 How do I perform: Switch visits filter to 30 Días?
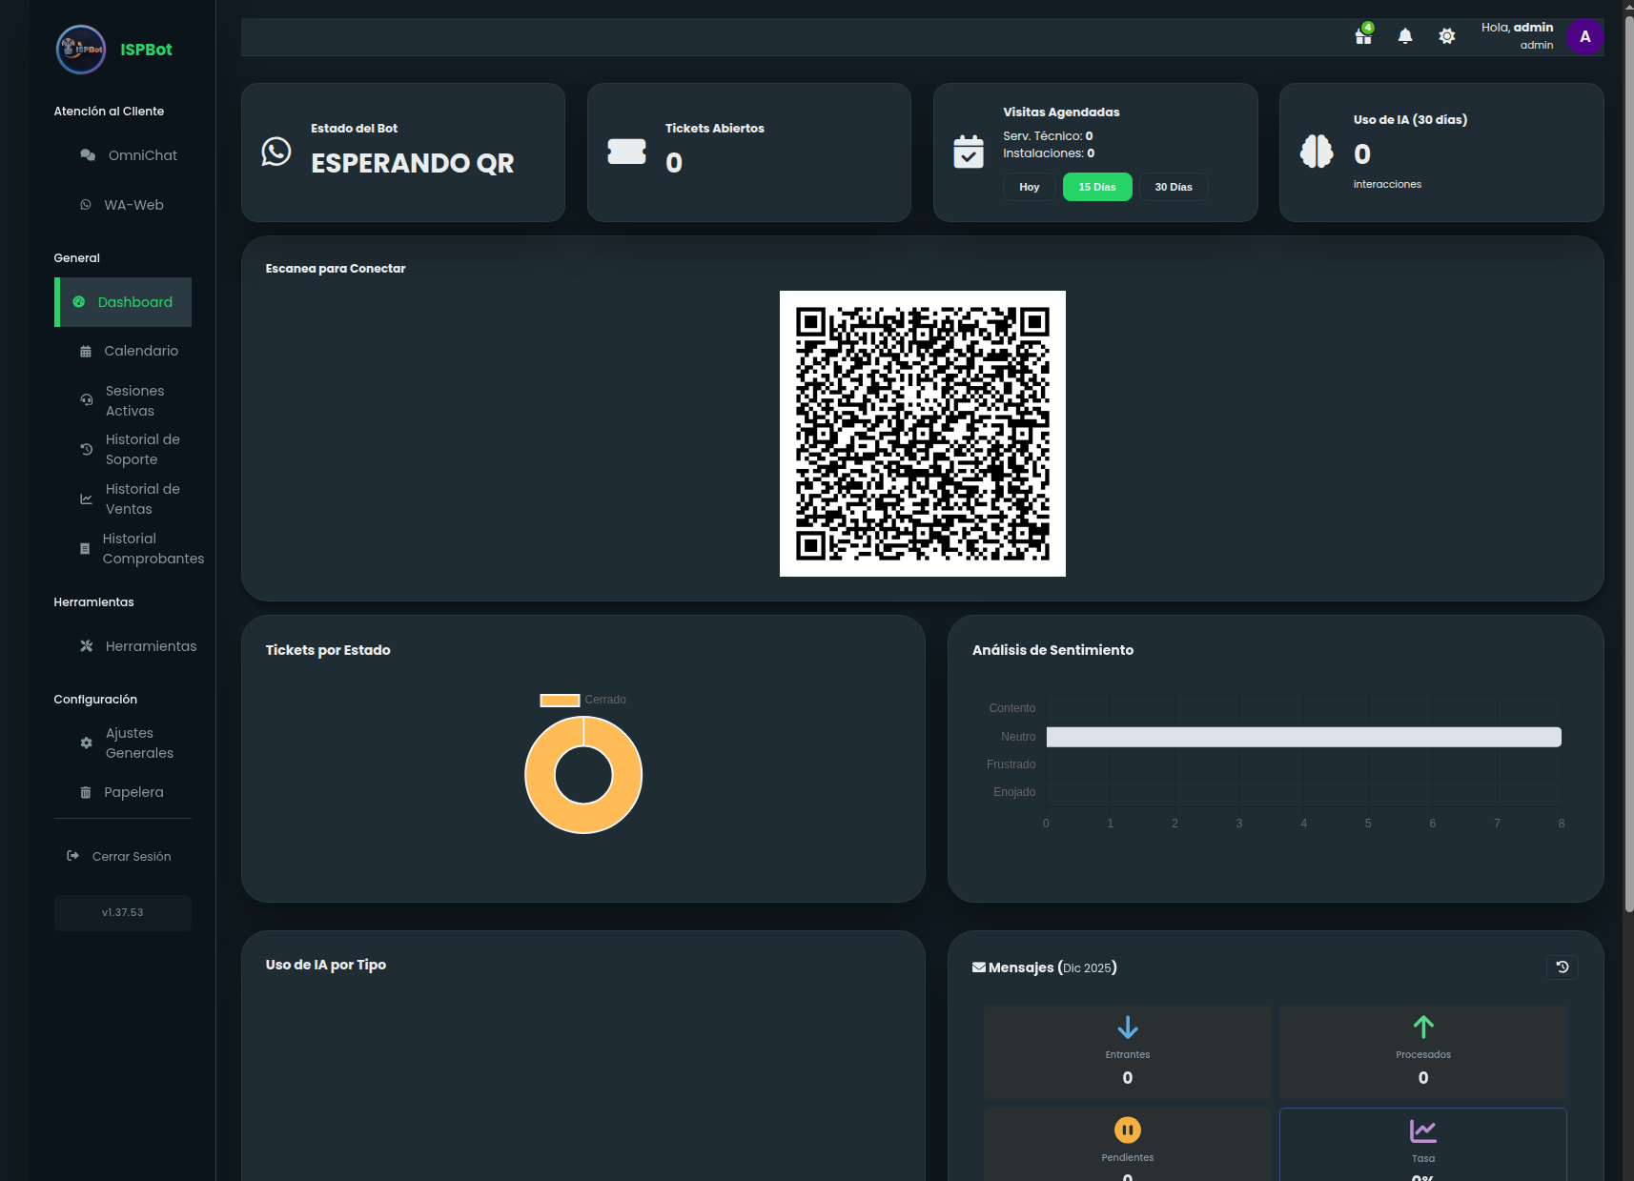point(1173,187)
